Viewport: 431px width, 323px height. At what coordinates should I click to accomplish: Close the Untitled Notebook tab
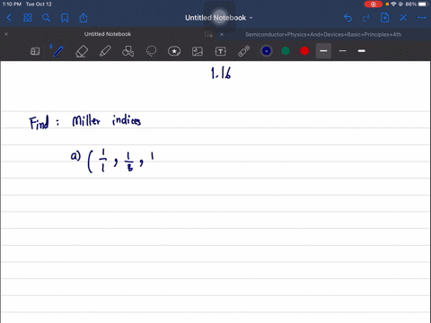tap(6, 34)
